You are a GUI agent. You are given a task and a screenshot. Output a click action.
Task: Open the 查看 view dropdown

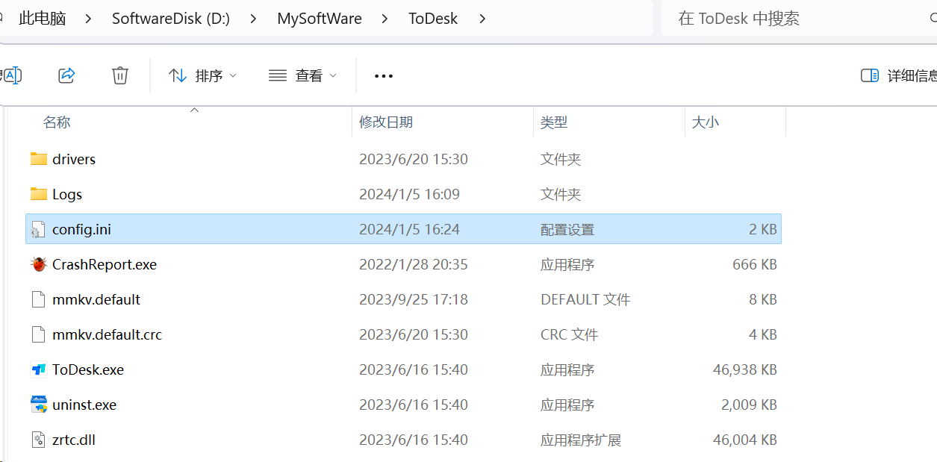click(x=302, y=75)
